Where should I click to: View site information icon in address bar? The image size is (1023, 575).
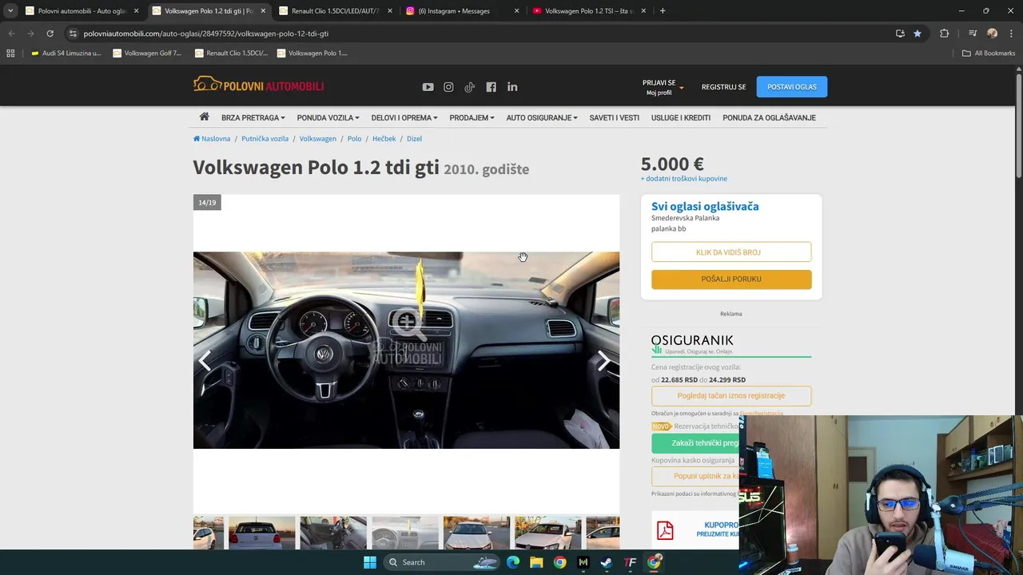tap(73, 34)
